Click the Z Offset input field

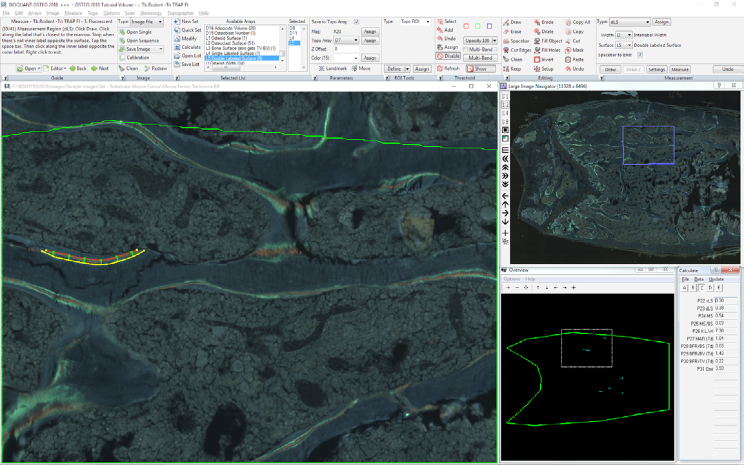tap(346, 49)
